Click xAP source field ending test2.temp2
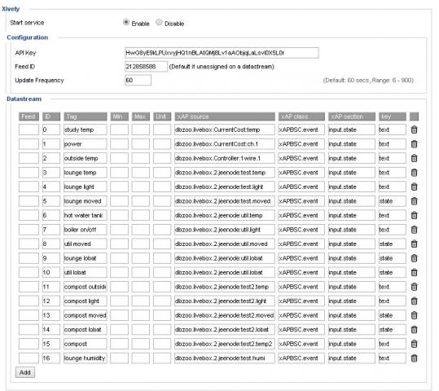The height and width of the screenshot is (391, 439). click(225, 344)
